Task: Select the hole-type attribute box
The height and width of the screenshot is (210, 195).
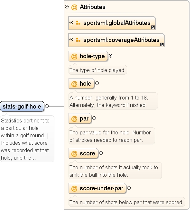Action: click(88, 56)
